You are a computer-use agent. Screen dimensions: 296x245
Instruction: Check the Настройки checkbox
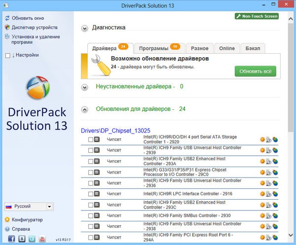[x=7, y=55]
